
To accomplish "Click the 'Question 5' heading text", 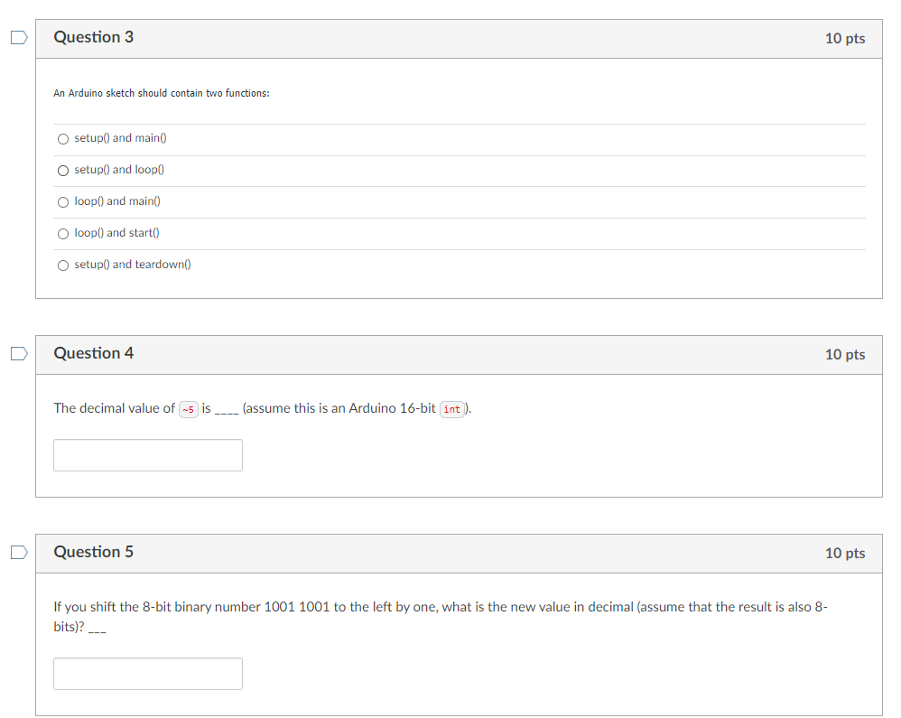I will (94, 552).
